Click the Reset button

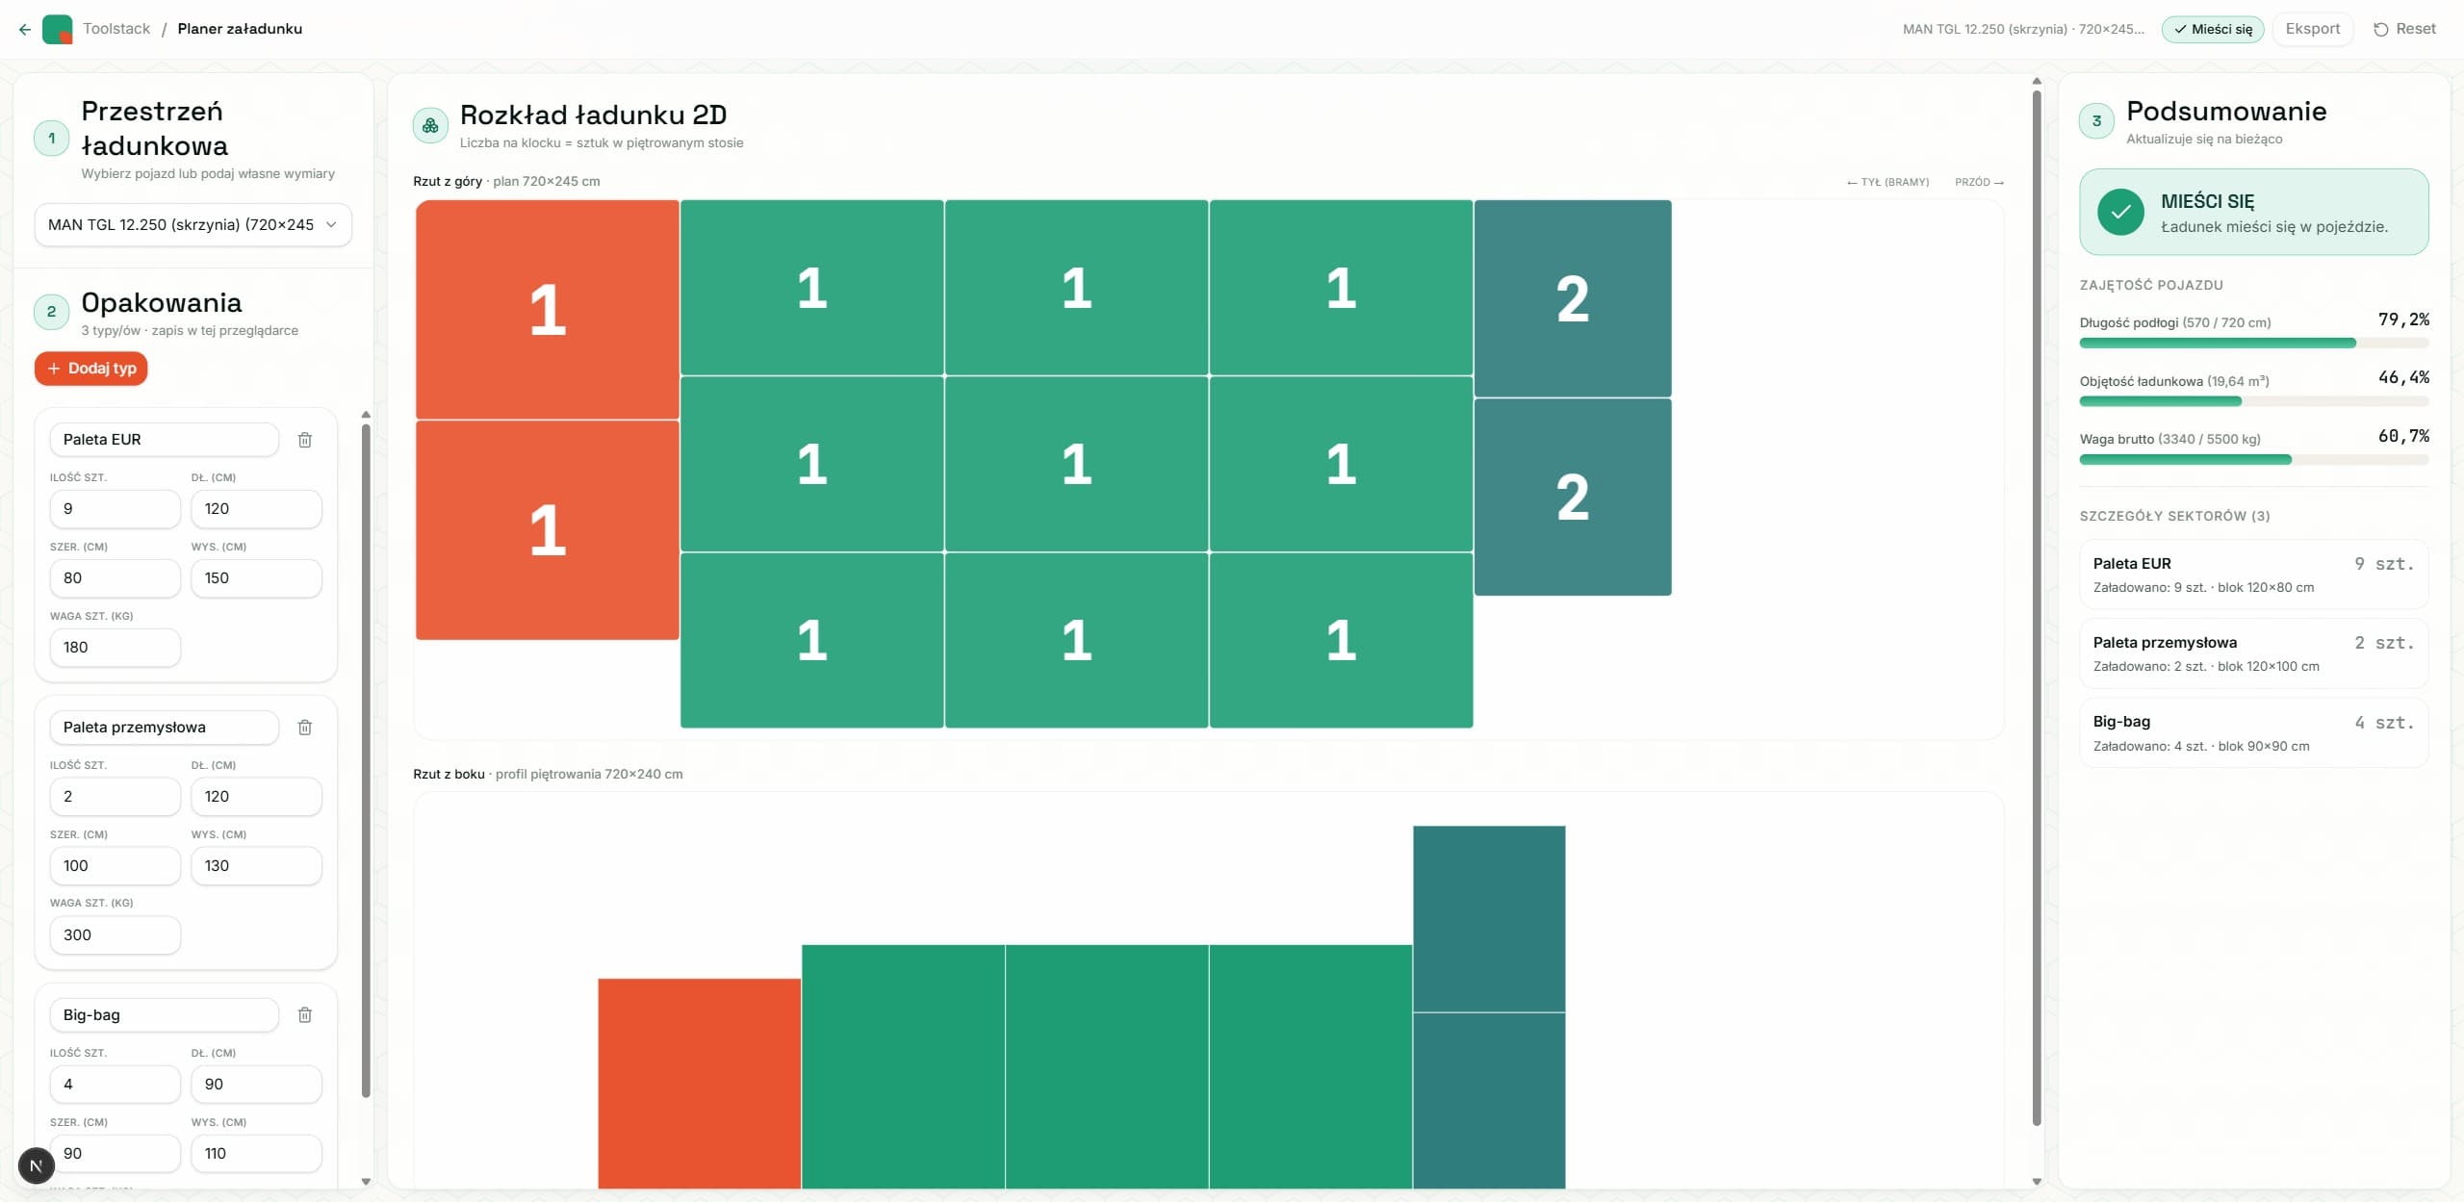[2405, 29]
